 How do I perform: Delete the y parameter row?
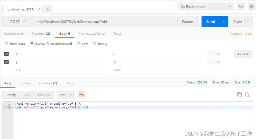point(218,62)
